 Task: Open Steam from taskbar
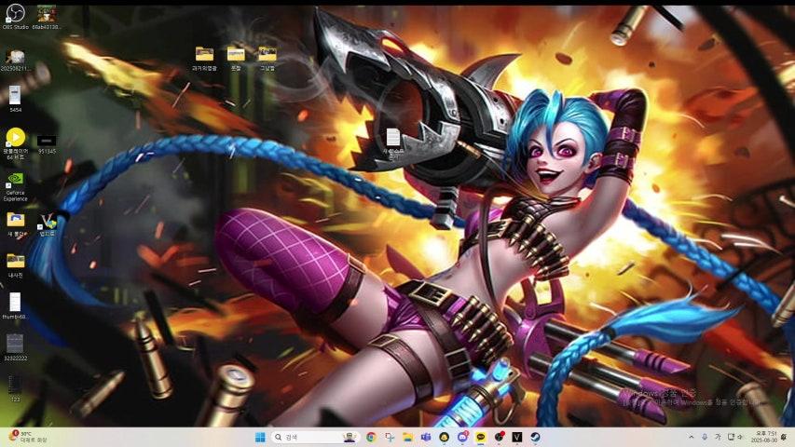(535, 437)
